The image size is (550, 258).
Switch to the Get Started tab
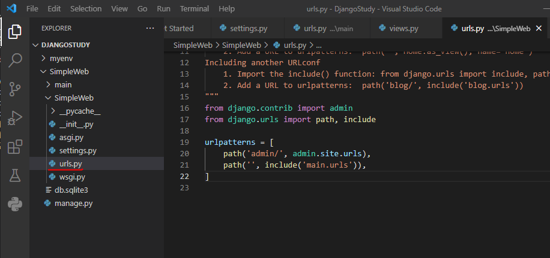click(187, 28)
